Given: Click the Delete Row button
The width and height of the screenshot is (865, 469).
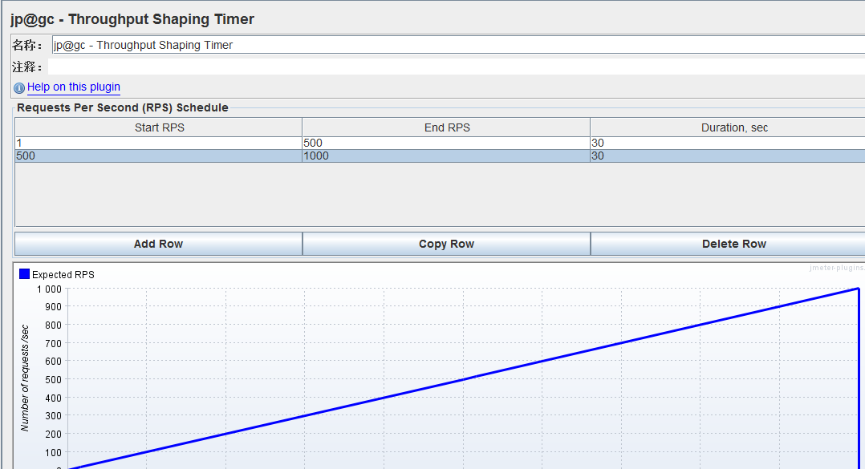Looking at the screenshot, I should tap(729, 244).
